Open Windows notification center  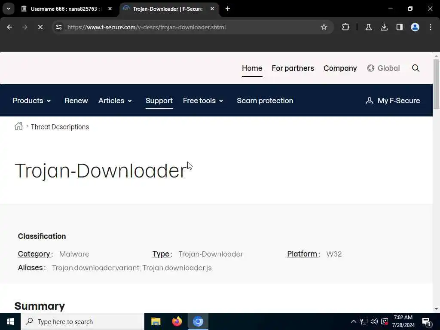pos(427,321)
